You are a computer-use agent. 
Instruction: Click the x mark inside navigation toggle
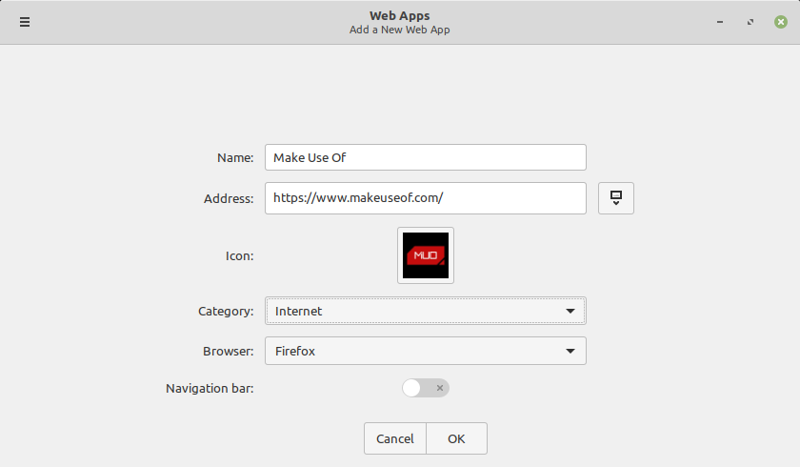click(x=439, y=388)
